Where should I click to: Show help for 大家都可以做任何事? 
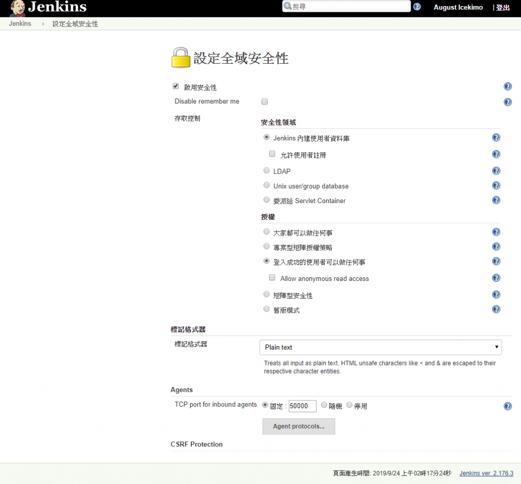coord(496,232)
